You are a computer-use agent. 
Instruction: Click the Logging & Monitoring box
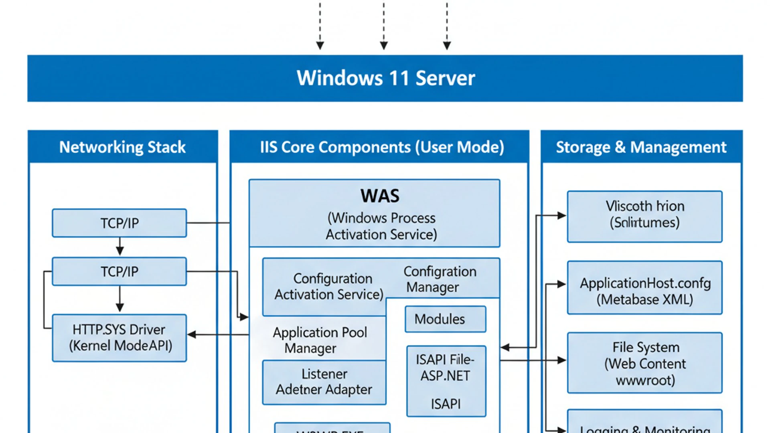[645, 421]
